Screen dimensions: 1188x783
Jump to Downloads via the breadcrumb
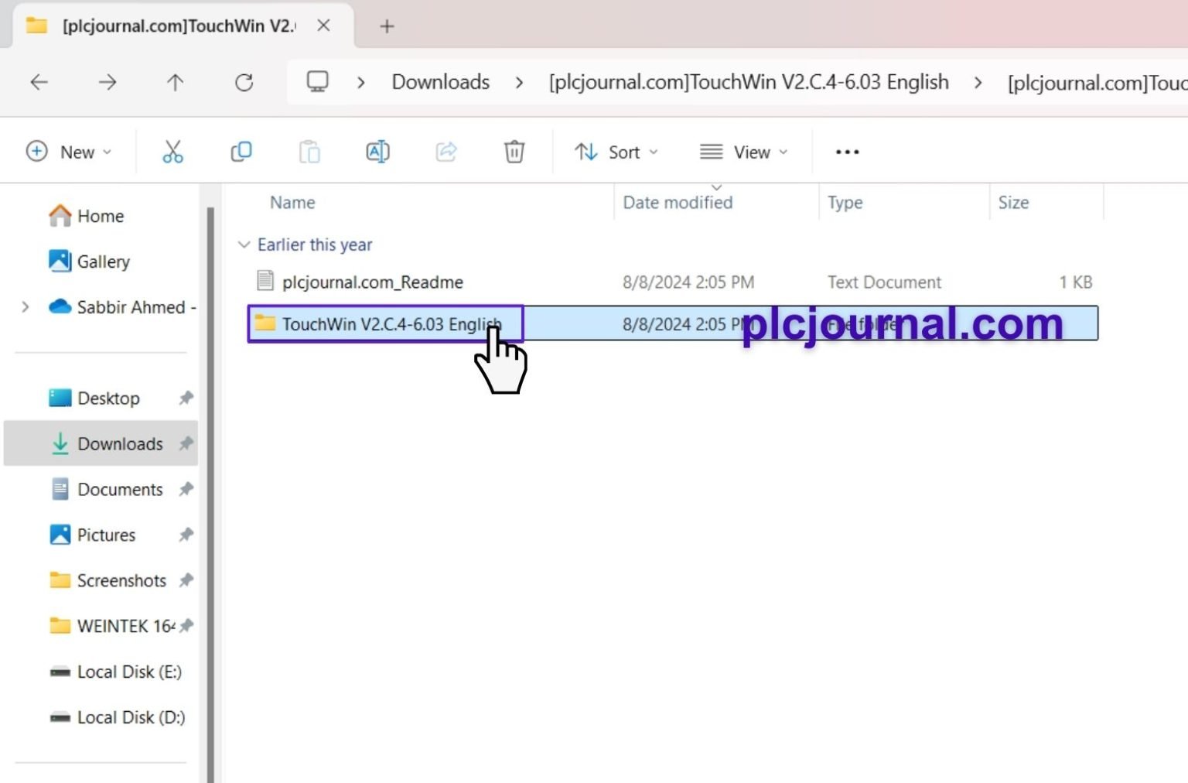click(x=440, y=82)
